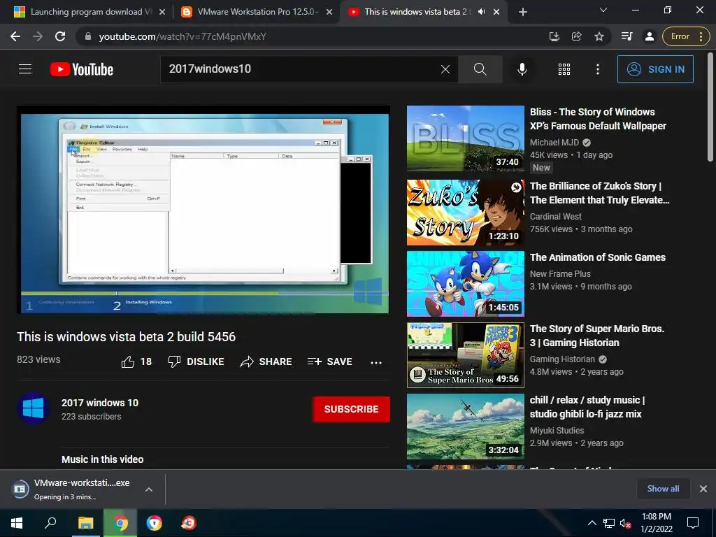Bookmark this page with the star icon
This screenshot has height=537, width=716.
click(x=599, y=36)
